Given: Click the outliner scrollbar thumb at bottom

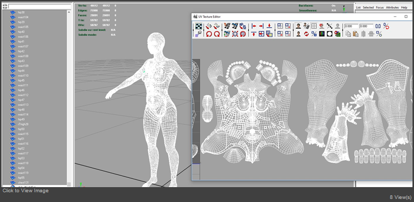Looking at the screenshot, I should (x=69, y=185).
